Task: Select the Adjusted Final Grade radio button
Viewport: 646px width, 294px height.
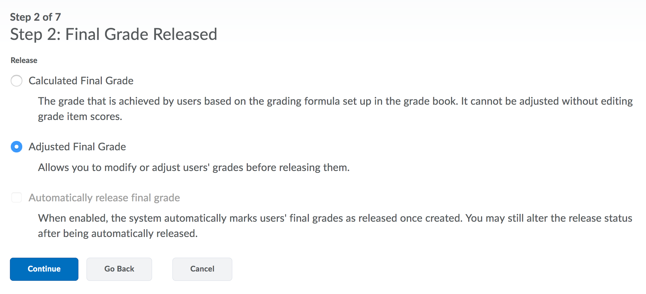Action: pos(17,147)
